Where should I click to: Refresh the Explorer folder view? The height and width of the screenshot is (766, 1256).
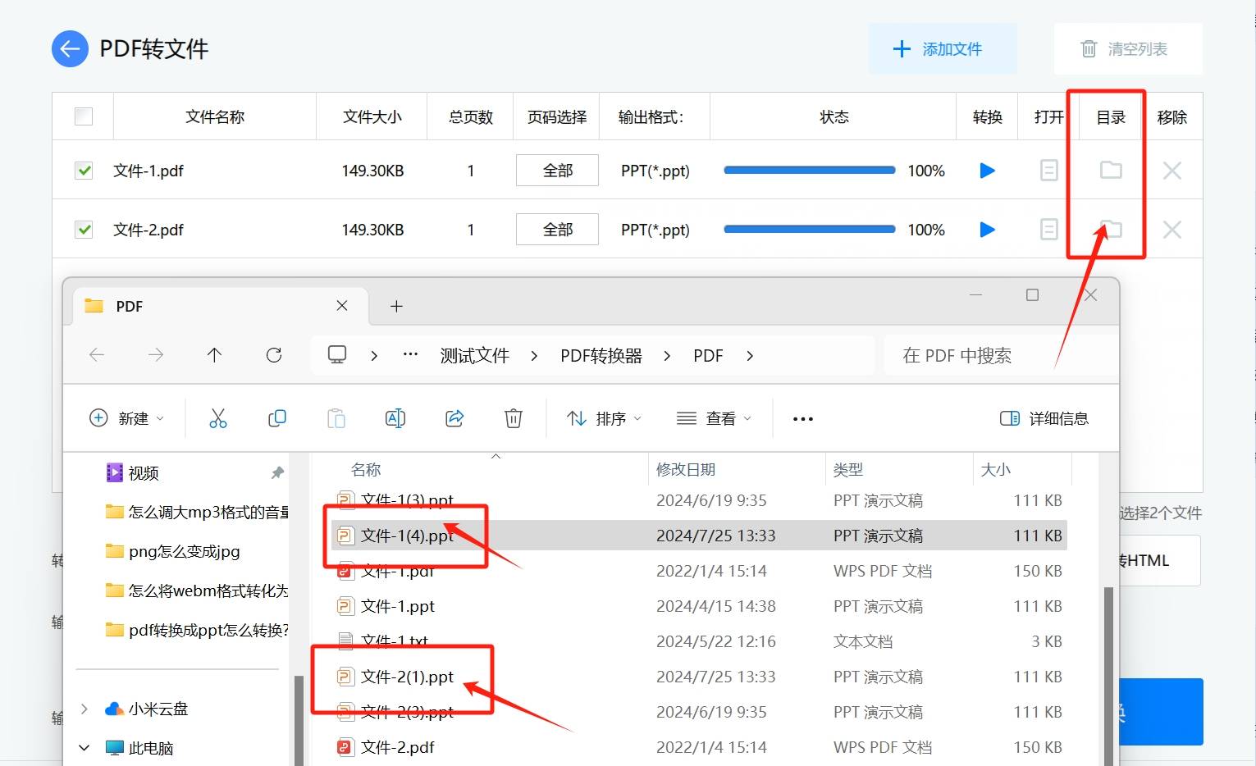click(274, 355)
